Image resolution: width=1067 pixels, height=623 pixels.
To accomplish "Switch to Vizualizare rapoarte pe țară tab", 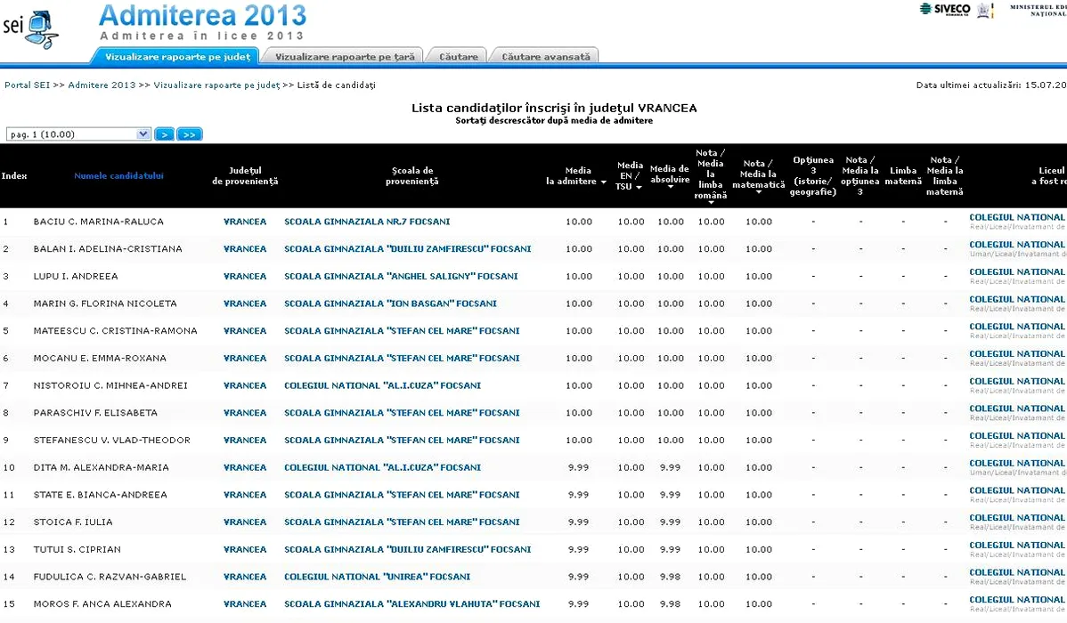I will (345, 57).
